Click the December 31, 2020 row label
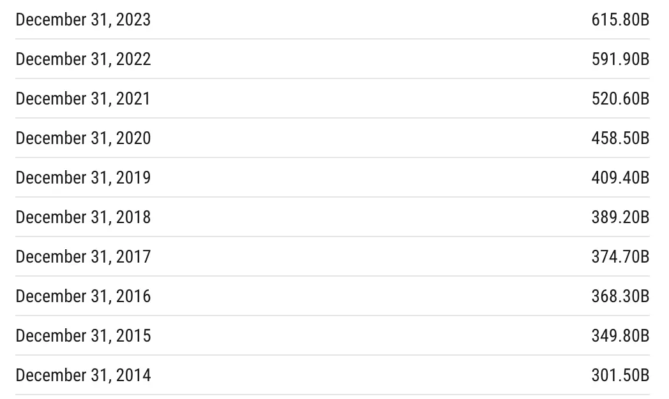Screen dimensions: 669x399 tap(83, 138)
